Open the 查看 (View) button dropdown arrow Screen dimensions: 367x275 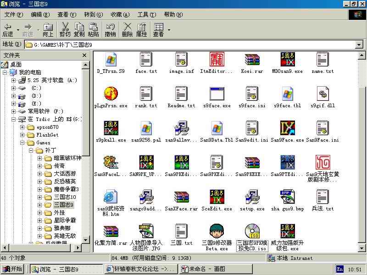pyautogui.click(x=169, y=30)
